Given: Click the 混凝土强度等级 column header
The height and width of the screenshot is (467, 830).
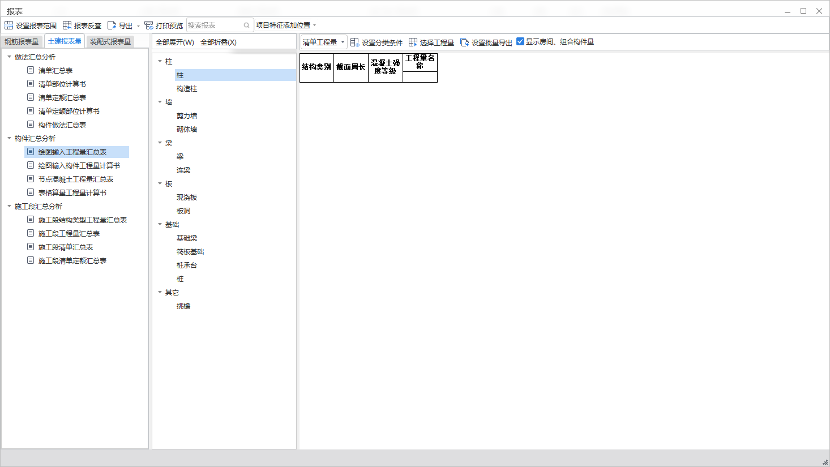Looking at the screenshot, I should click(386, 67).
